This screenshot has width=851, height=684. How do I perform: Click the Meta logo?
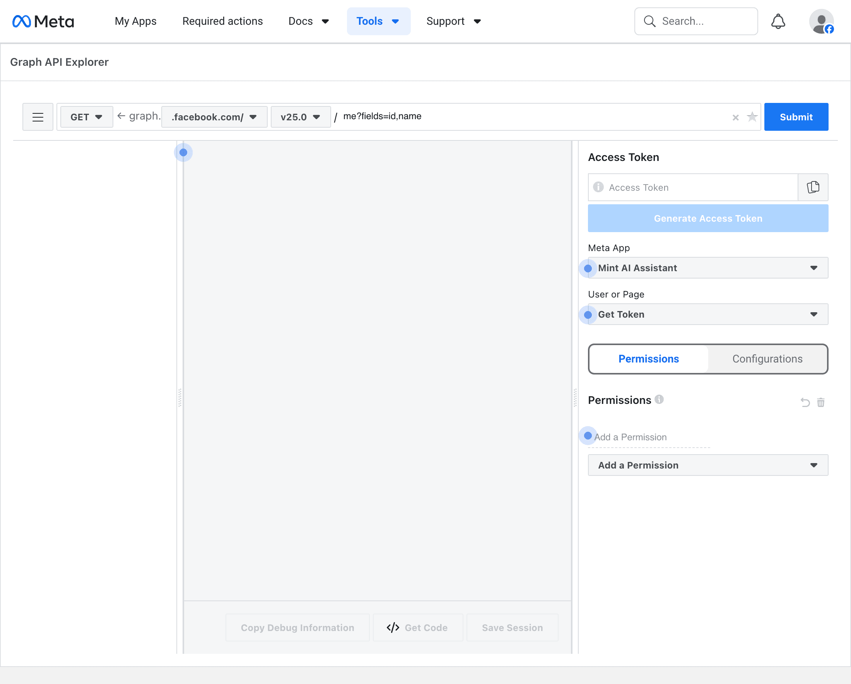click(43, 21)
